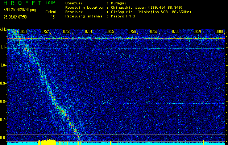Select the "0.8" frequency axis label
The image size is (228, 145).
click(3, 101)
